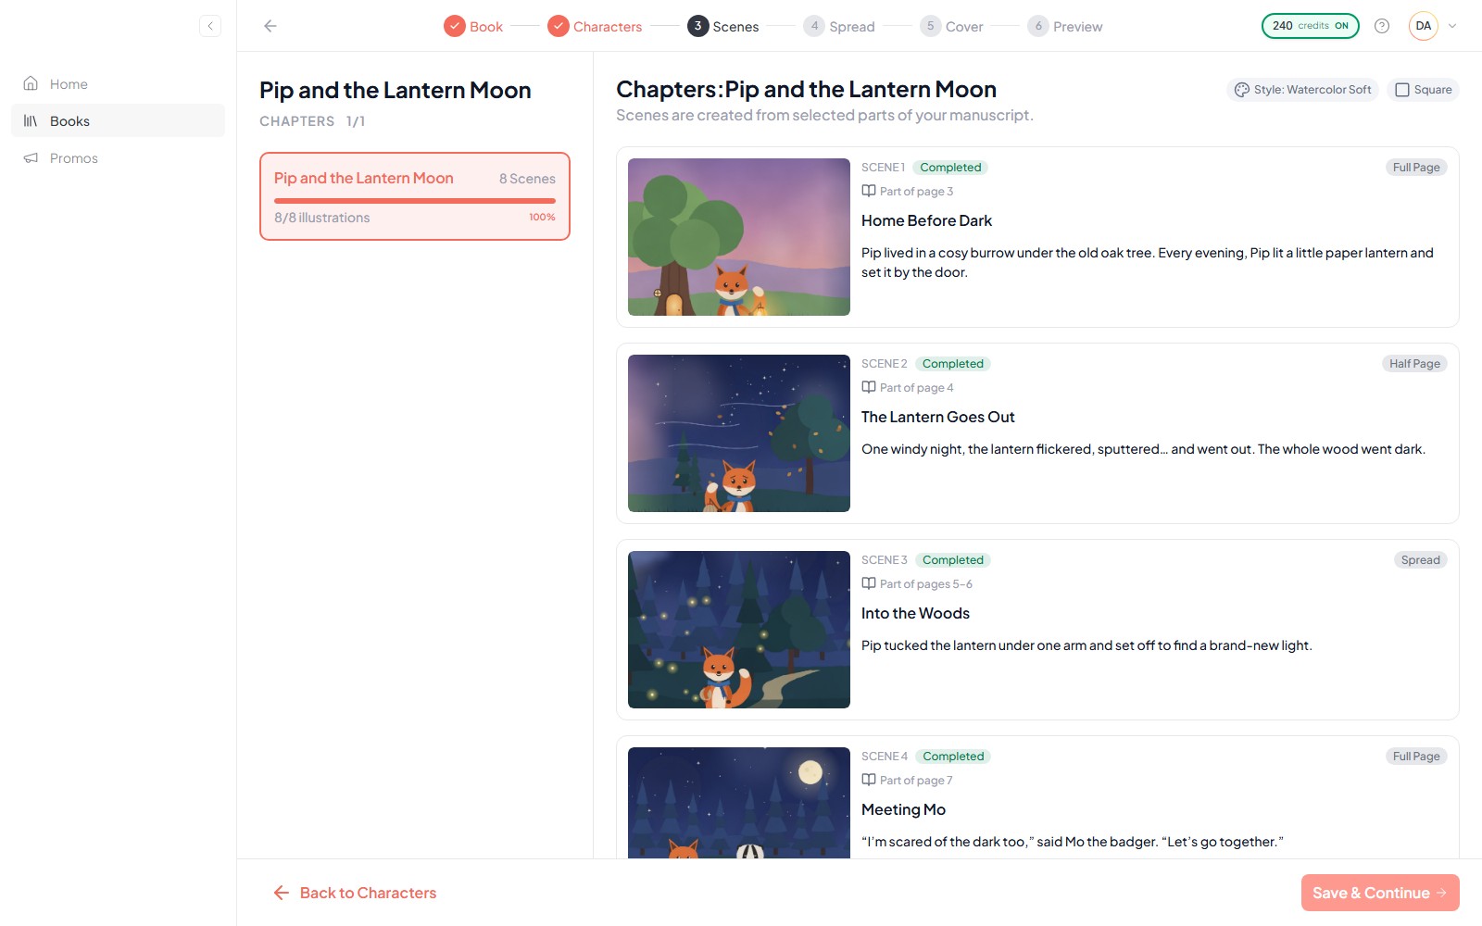This screenshot has height=926, width=1482.
Task: Collapse the sidebar with the chevron button
Action: [210, 26]
